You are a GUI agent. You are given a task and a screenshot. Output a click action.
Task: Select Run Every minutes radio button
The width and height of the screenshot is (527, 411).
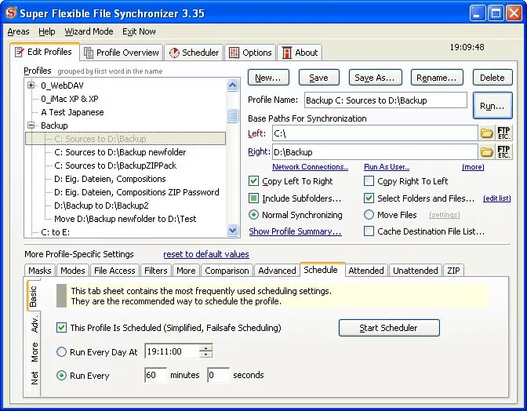pyautogui.click(x=61, y=376)
